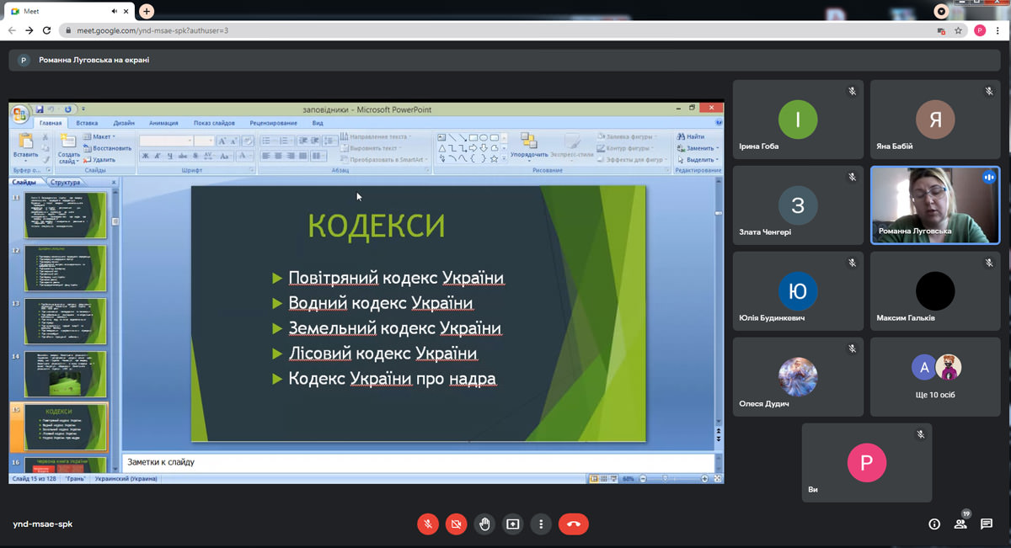
Task: Expand the shapes gallery more arrow
Action: click(x=505, y=158)
